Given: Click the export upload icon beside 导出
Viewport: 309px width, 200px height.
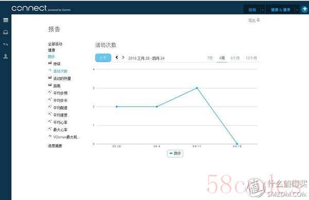Looking at the screenshot, I should coord(259,20).
